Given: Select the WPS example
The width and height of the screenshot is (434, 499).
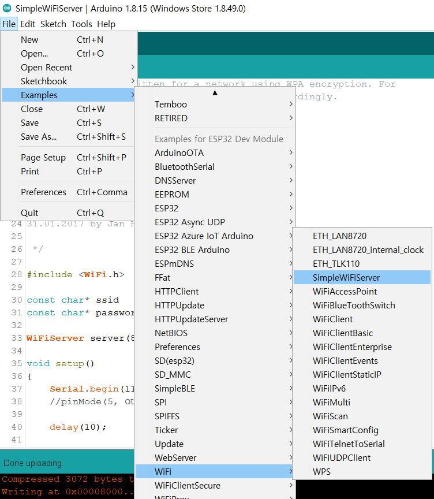Looking at the screenshot, I should point(321,472).
